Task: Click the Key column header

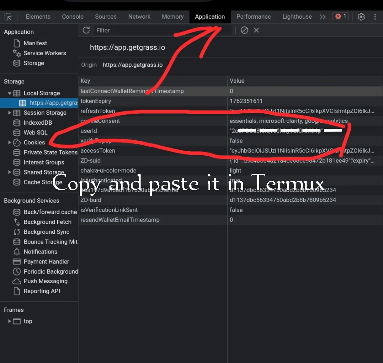Action: coord(153,81)
